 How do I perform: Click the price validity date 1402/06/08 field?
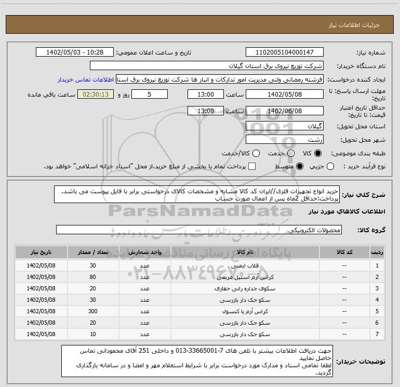coord(285,111)
